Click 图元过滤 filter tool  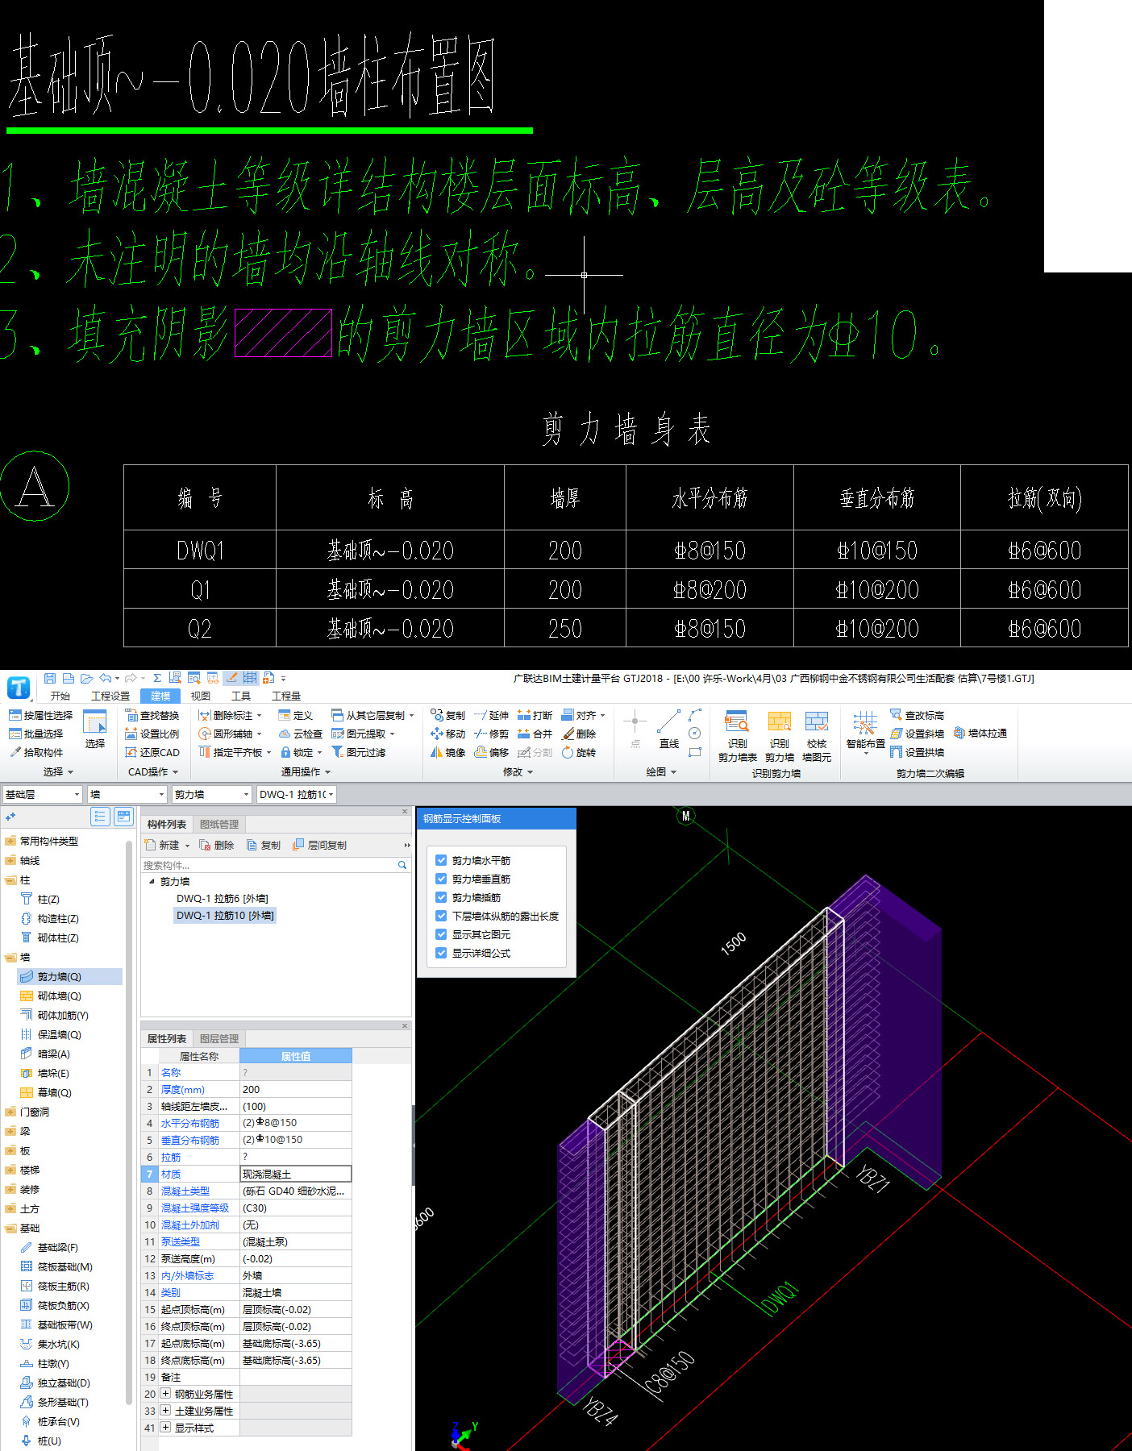click(359, 752)
